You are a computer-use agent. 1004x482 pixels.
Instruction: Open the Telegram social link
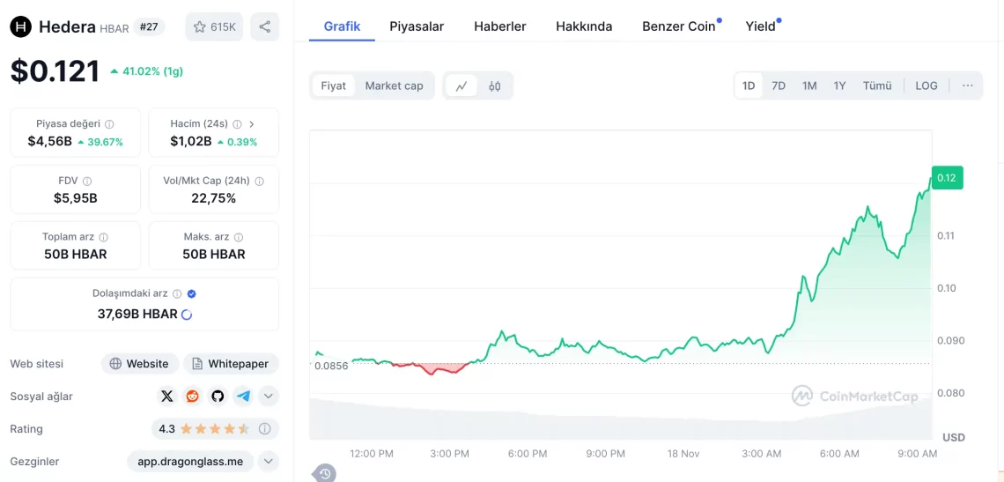pyautogui.click(x=243, y=397)
